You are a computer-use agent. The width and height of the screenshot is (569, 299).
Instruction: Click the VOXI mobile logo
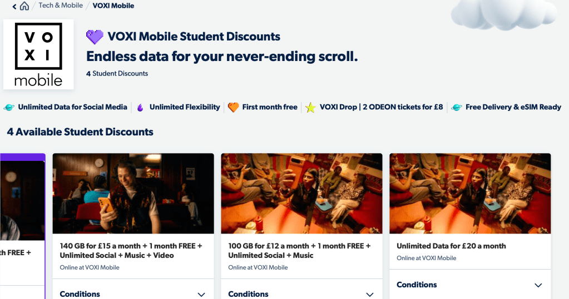[38, 54]
